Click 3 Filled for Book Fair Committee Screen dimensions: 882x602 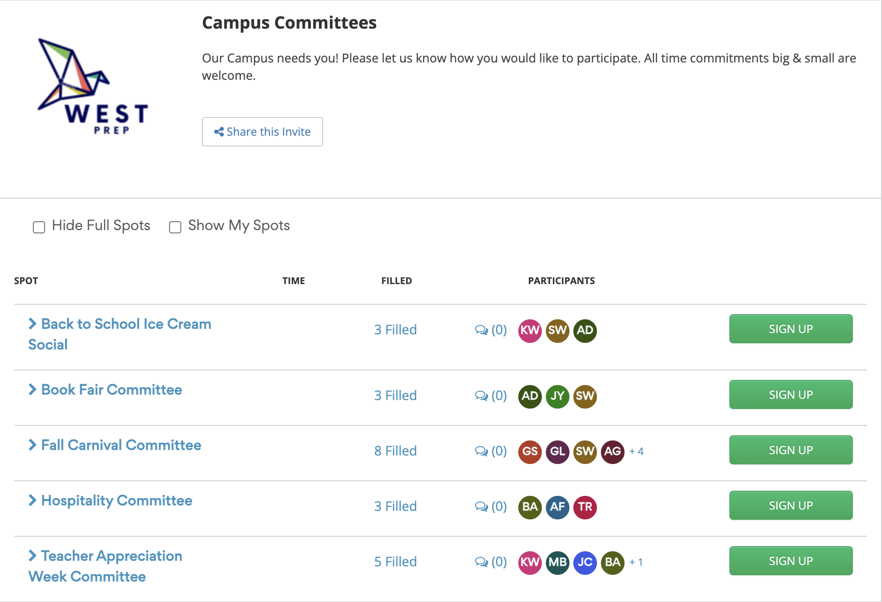[395, 395]
